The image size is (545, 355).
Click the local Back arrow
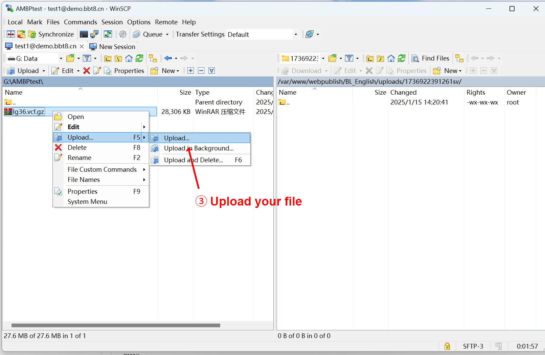tap(168, 58)
